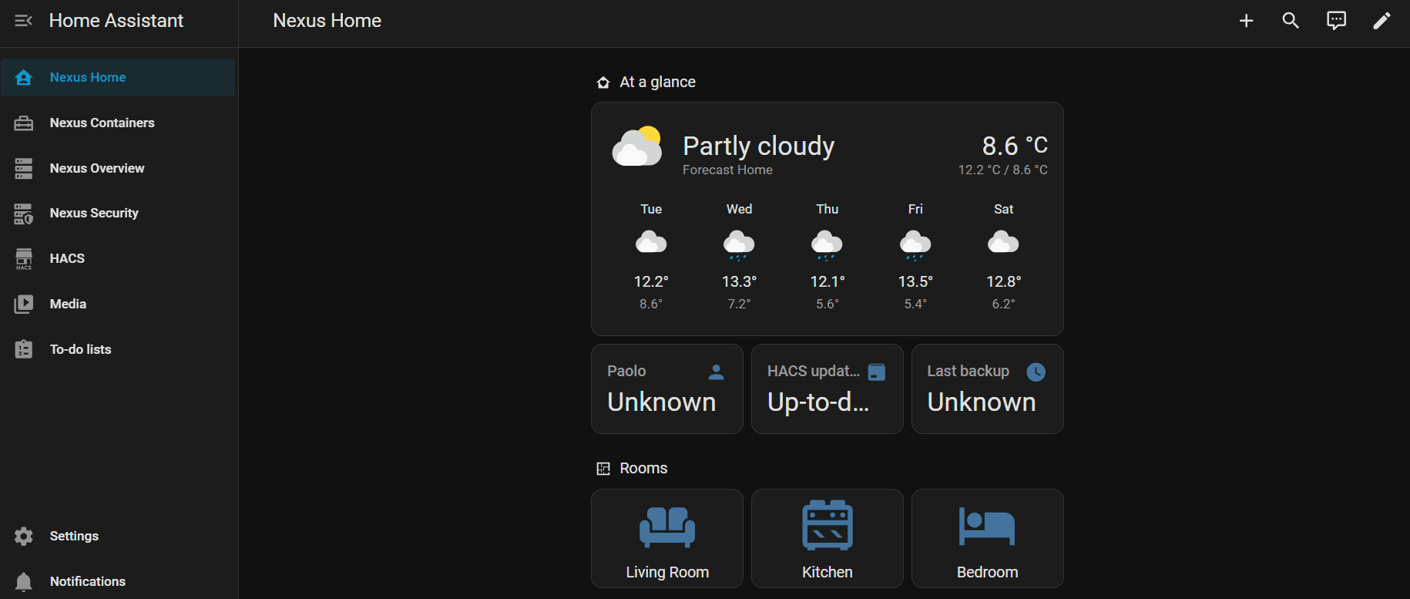This screenshot has height=599, width=1410.
Task: Click Paolo's person icon
Action: pyautogui.click(x=716, y=372)
